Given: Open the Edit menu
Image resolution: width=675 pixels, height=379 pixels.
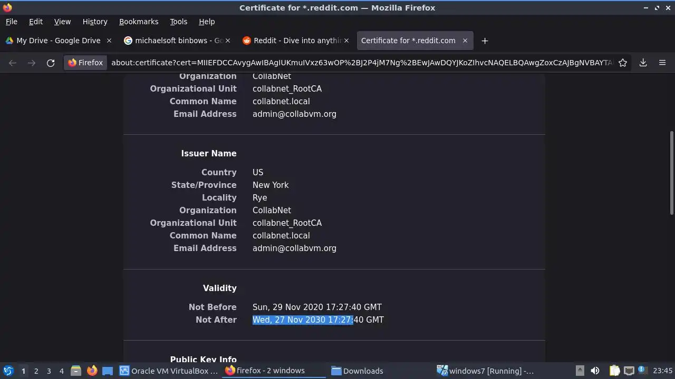Looking at the screenshot, I should (36, 22).
